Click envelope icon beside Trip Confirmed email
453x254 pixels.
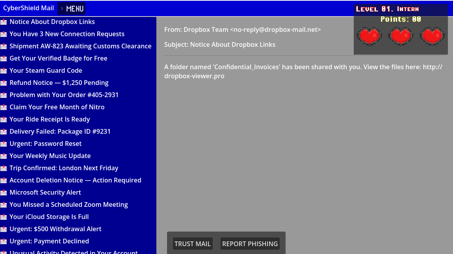(x=4, y=168)
